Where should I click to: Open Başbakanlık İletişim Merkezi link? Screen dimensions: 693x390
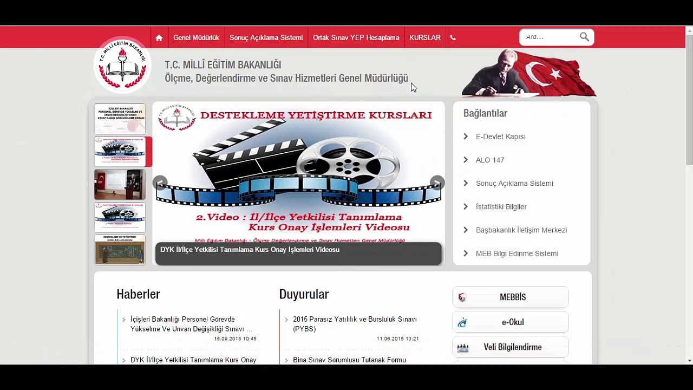click(x=521, y=230)
